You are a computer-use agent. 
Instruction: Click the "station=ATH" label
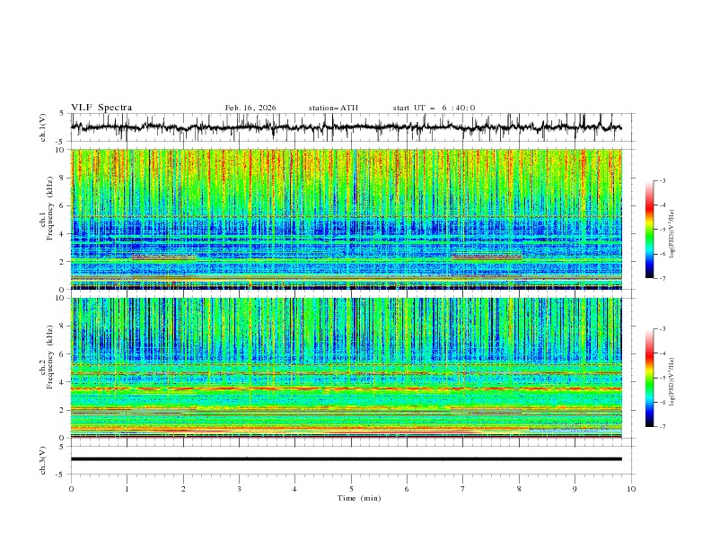333,108
